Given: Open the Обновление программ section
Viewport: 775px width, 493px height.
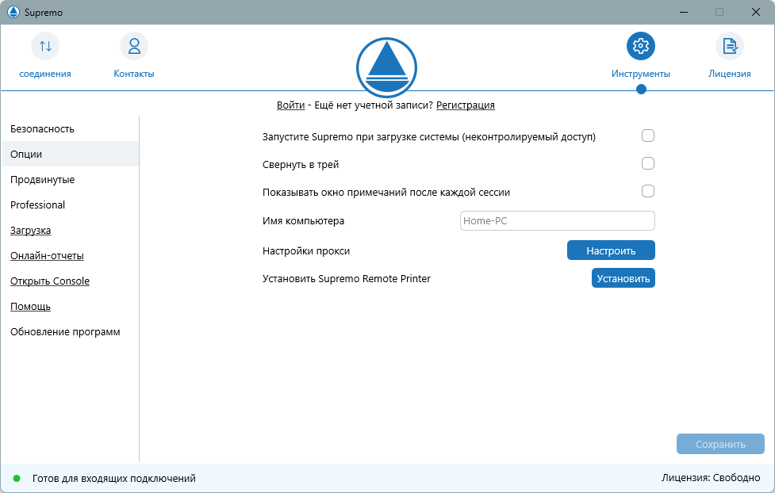Looking at the screenshot, I should 70,332.
